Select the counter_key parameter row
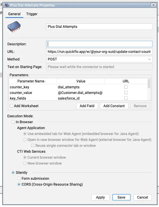Image resolution: width=159 pixels, height=207 pixels. coord(78,87)
